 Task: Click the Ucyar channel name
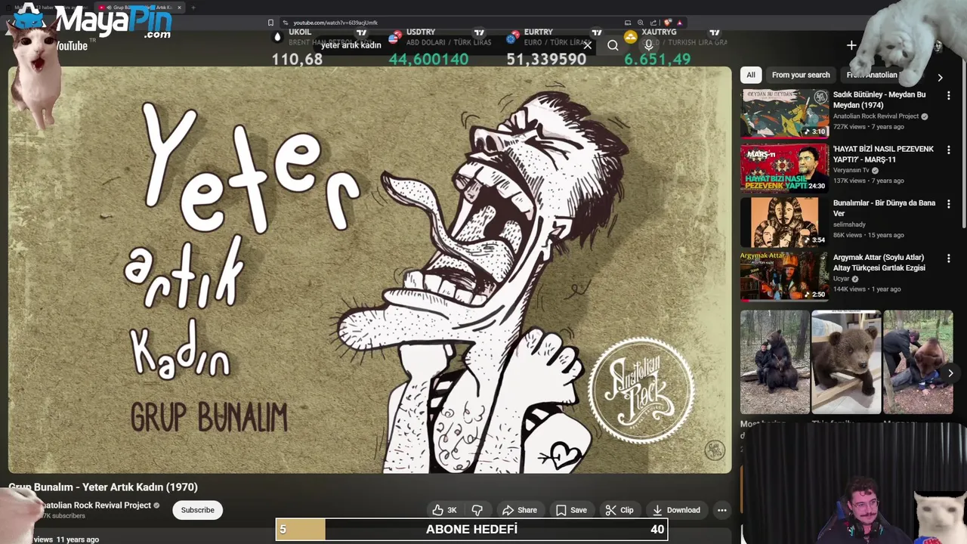842,279
